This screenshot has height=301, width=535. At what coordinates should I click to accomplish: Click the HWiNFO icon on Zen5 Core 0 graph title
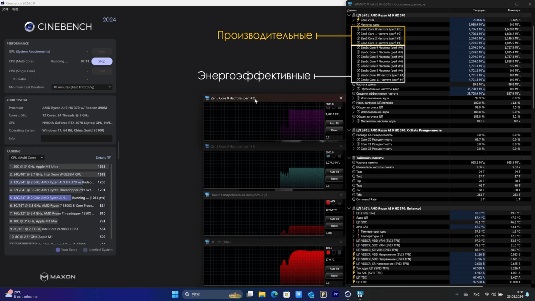[207, 98]
